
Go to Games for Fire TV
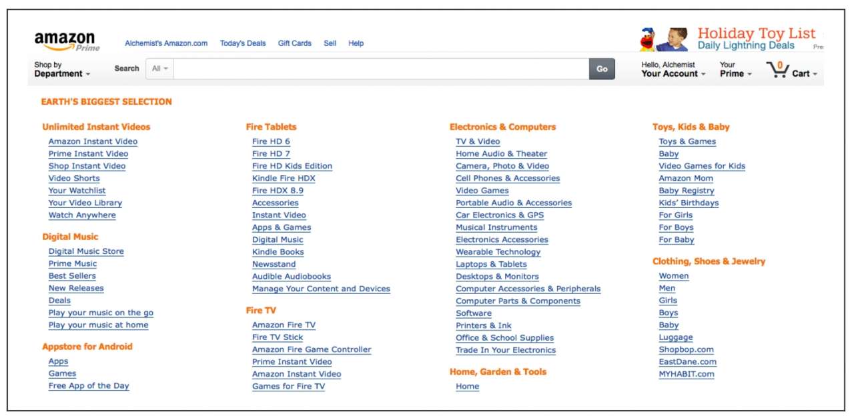(x=288, y=387)
